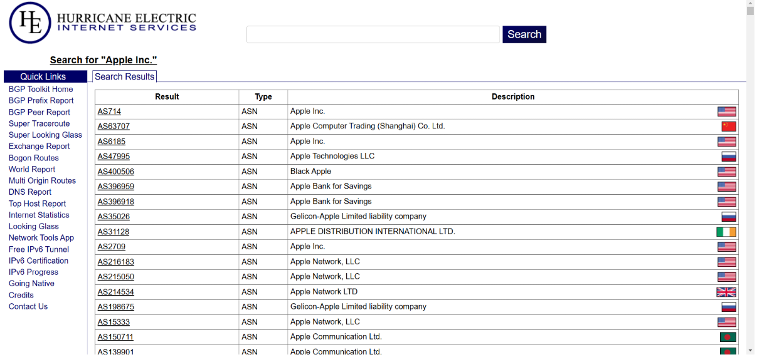This screenshot has width=757, height=362.
Task: Open AS216183 result link
Action: [116, 262]
